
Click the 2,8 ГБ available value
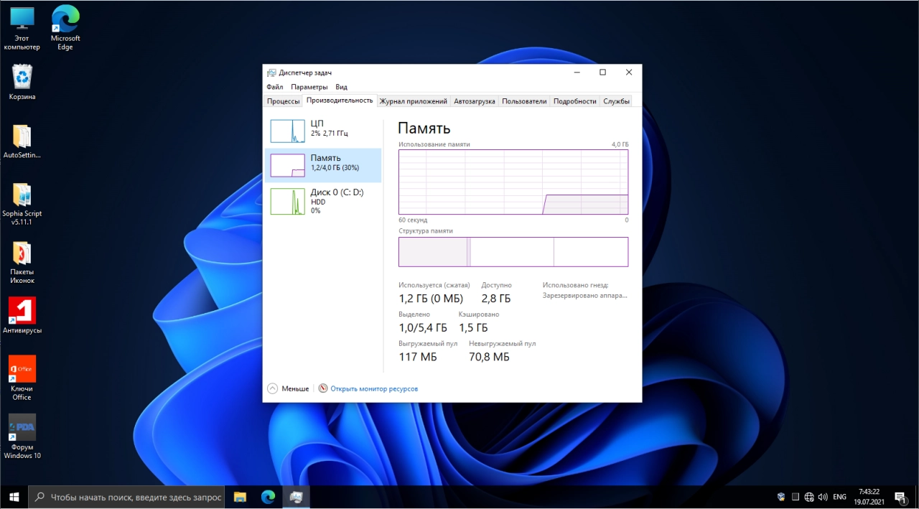point(496,299)
